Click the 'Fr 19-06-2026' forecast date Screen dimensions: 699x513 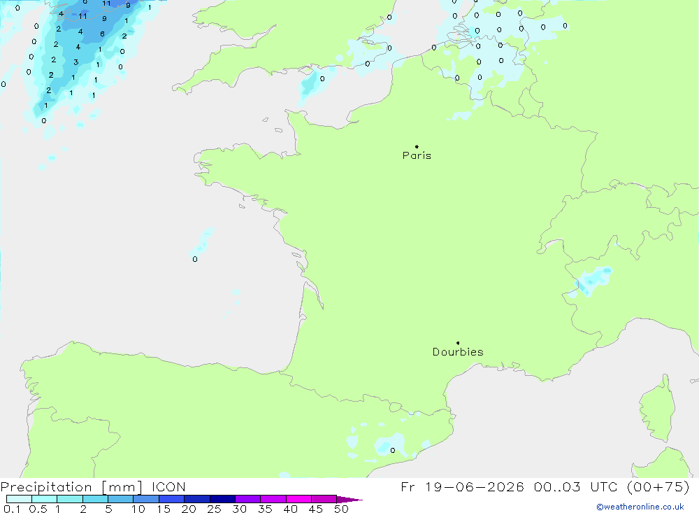click(462, 487)
